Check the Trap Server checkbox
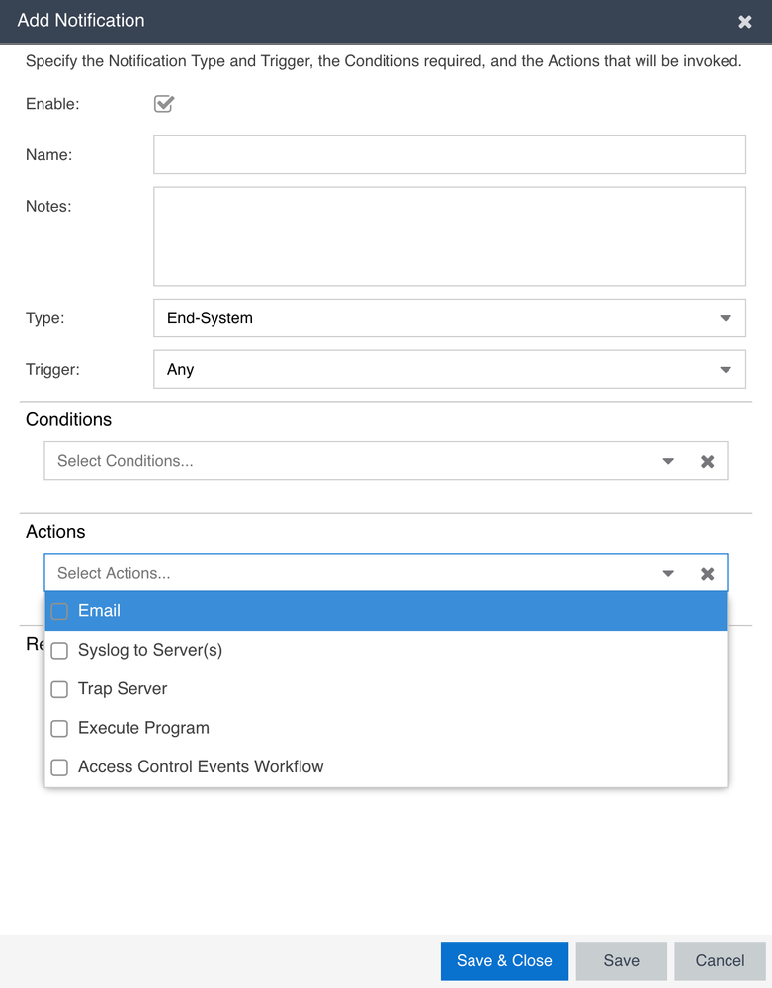Viewport: 772px width, 988px height. click(x=59, y=689)
